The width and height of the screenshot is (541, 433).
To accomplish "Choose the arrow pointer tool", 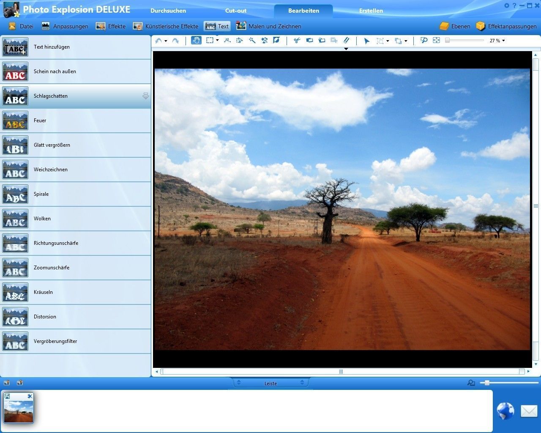I will click(366, 41).
